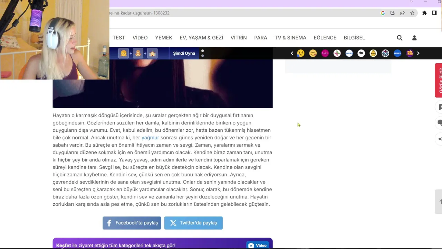442x249 pixels.
Task: Open the green-pink pinwheel brand icon
Action: (337, 53)
